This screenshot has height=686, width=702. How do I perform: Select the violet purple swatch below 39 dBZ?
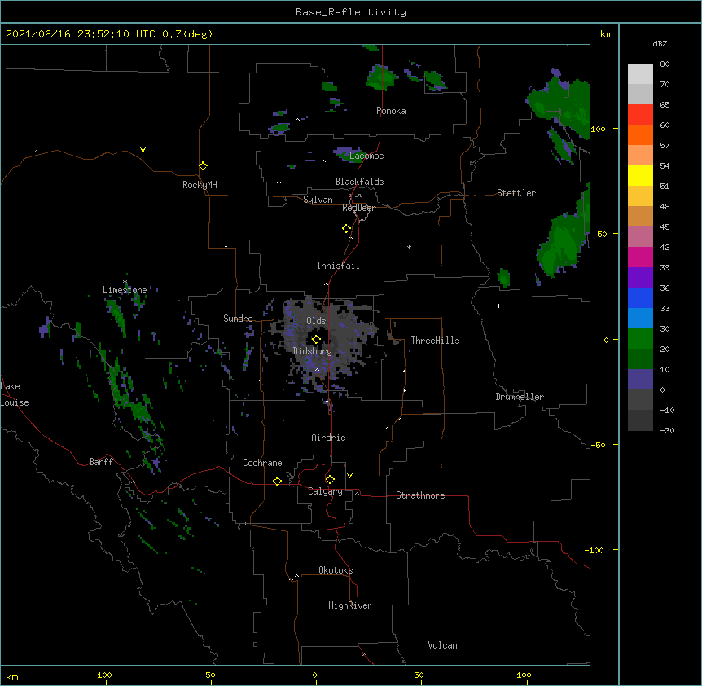pyautogui.click(x=640, y=278)
